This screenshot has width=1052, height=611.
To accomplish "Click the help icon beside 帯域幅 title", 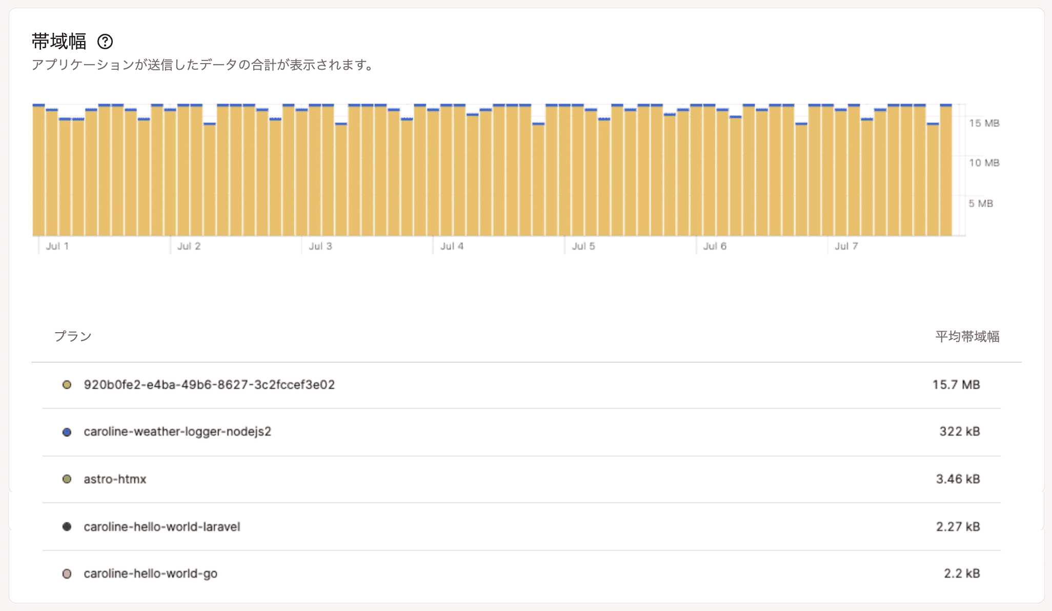I will tap(105, 42).
